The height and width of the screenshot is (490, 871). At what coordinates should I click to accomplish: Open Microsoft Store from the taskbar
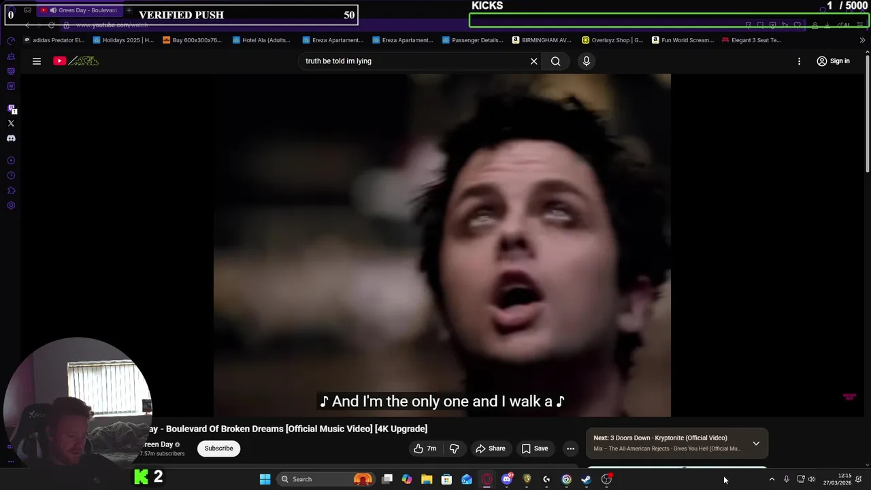click(446, 479)
